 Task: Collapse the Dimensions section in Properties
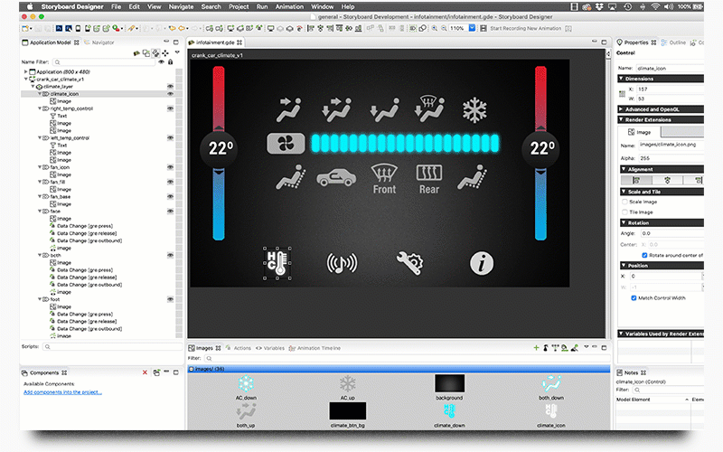pos(621,79)
